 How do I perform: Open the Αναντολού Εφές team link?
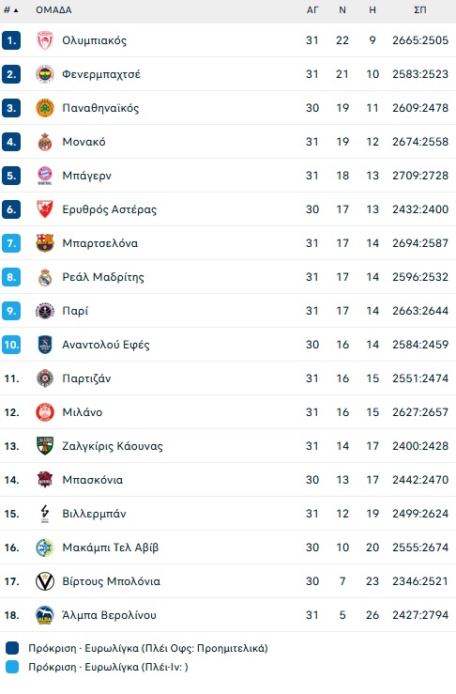coord(106,345)
